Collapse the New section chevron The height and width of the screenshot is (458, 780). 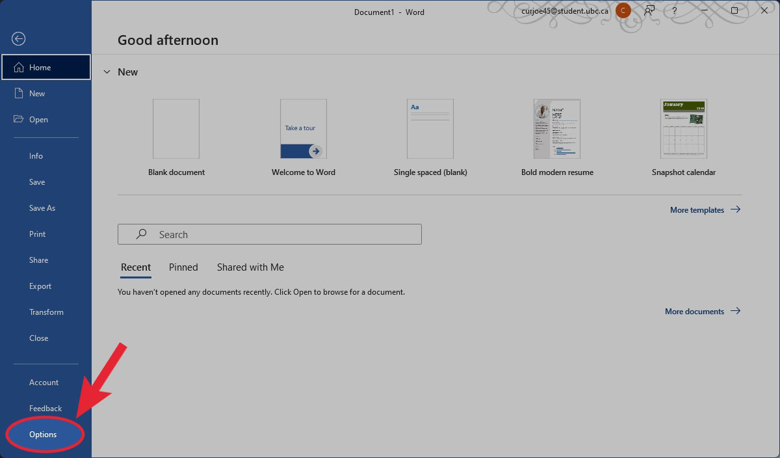coord(107,72)
